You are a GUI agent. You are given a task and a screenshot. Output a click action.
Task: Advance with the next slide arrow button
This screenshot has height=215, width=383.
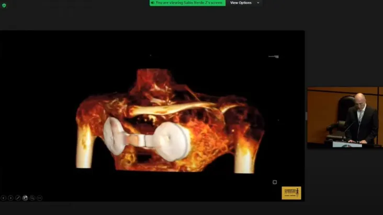(x=10, y=198)
